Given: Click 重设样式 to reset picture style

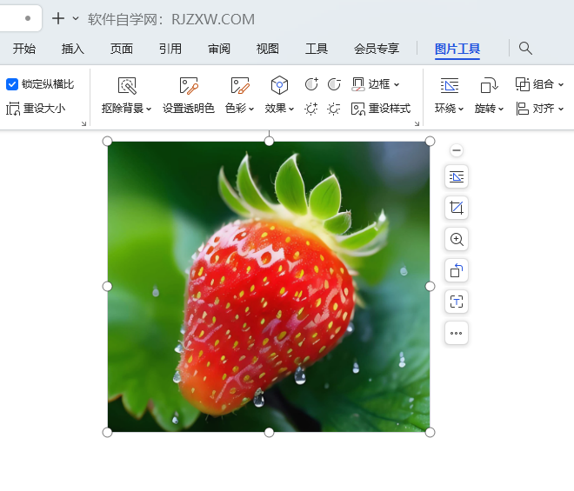Looking at the screenshot, I should (381, 109).
